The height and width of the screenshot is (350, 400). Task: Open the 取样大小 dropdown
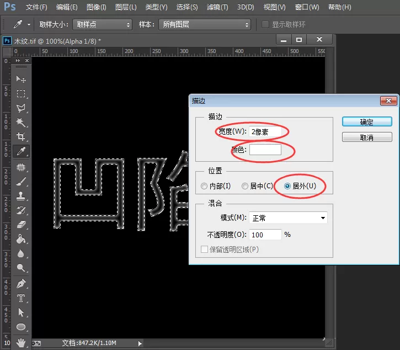click(x=102, y=24)
